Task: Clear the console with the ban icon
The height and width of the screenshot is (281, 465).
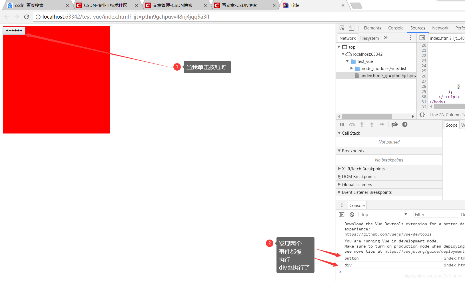Action: click(352, 214)
